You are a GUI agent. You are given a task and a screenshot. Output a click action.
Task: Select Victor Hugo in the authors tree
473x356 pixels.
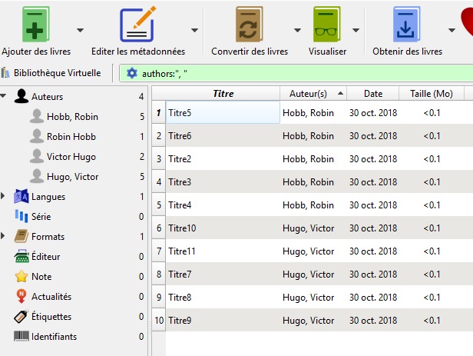[72, 157]
